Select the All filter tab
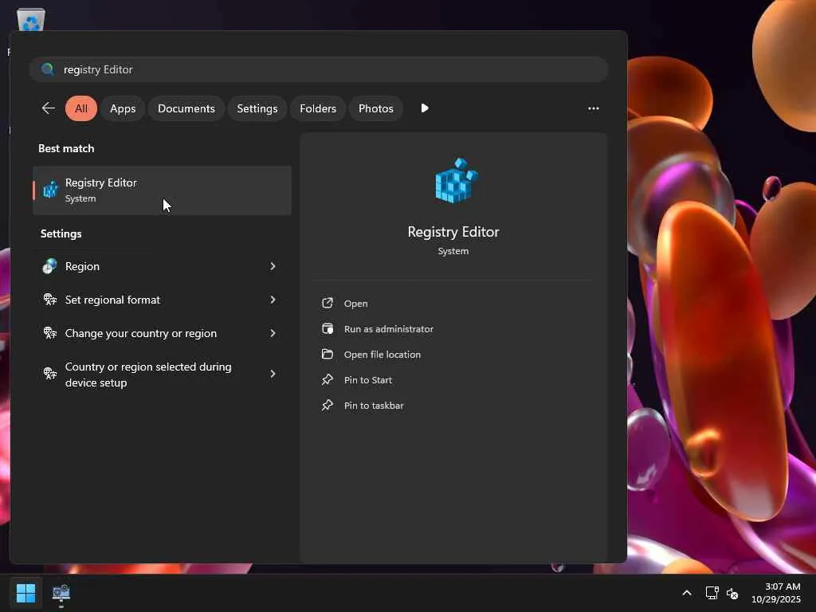Screen dimensions: 816x612 (x=81, y=108)
